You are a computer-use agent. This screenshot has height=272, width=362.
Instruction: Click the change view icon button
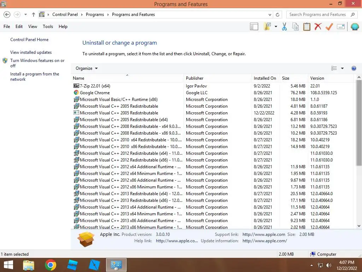(334, 68)
